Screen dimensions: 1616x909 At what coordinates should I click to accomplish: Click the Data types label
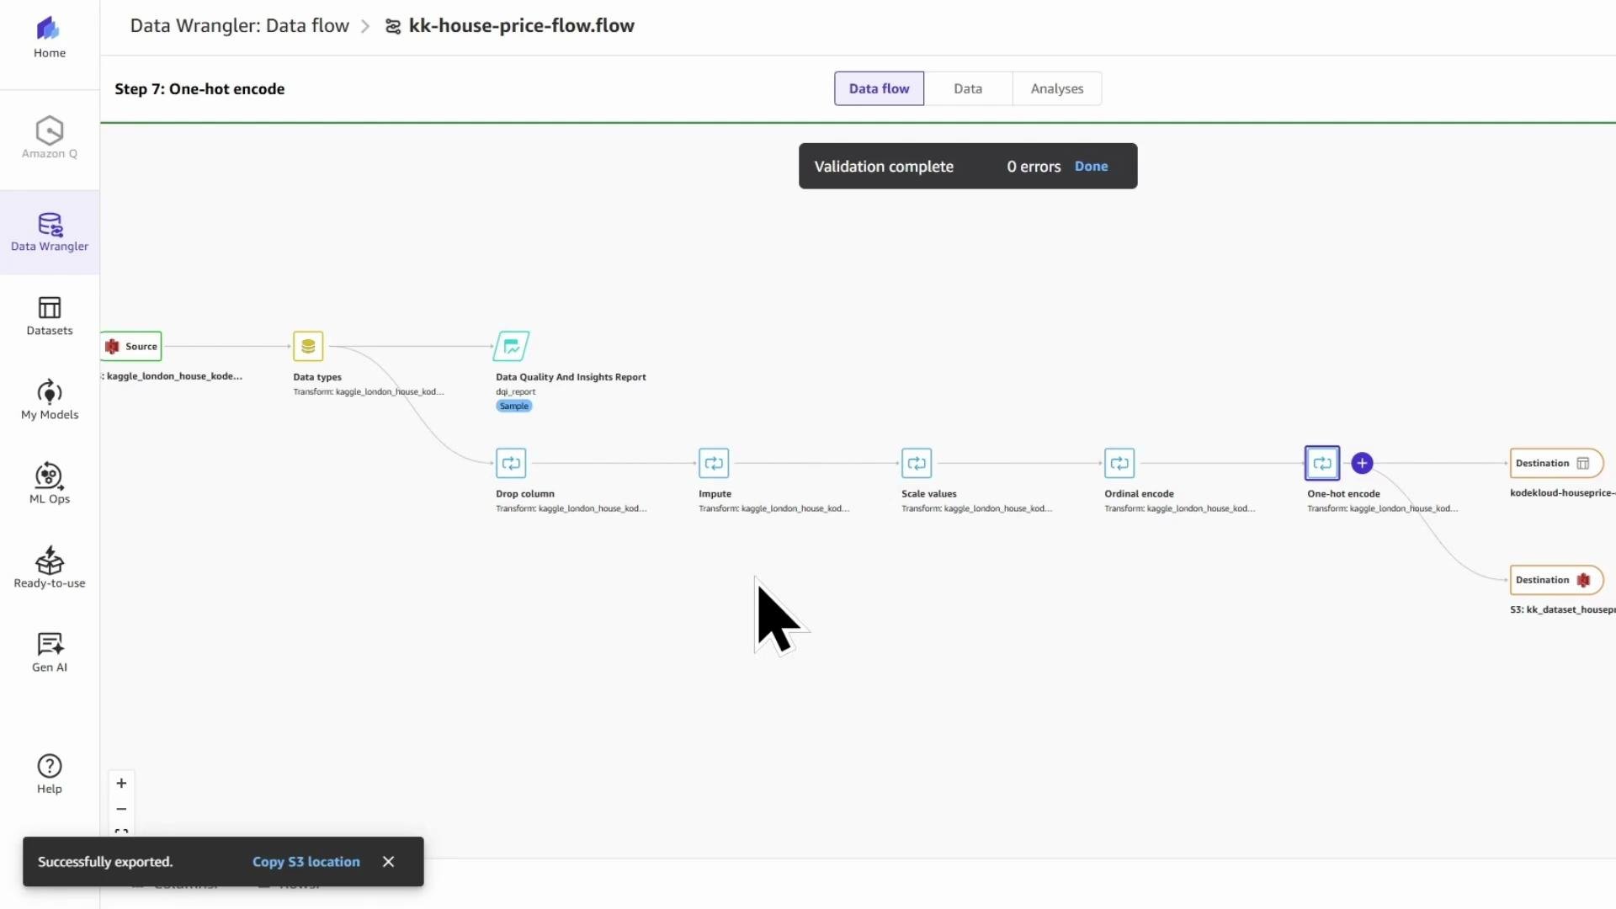(x=317, y=377)
